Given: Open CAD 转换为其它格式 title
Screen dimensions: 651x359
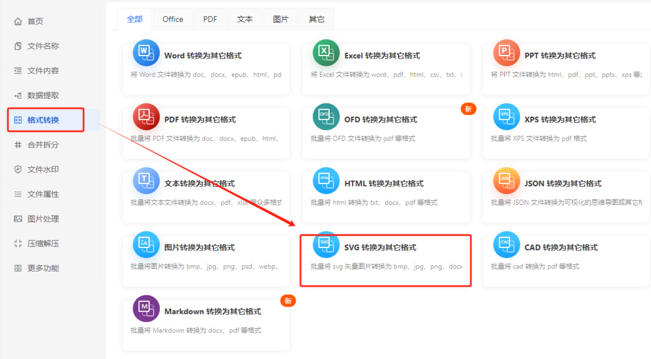Looking at the screenshot, I should tap(561, 248).
